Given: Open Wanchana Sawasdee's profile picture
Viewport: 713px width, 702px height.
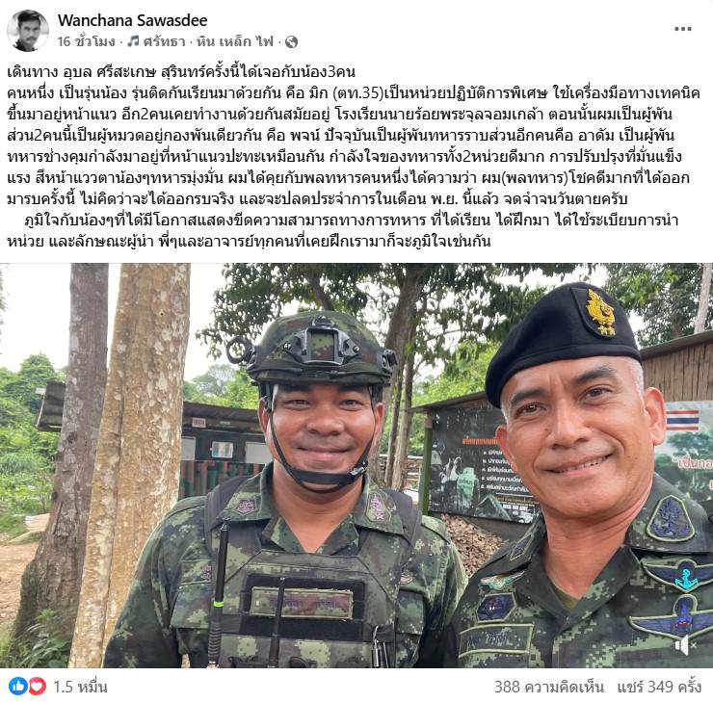Looking at the screenshot, I should click(27, 31).
